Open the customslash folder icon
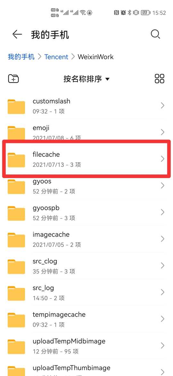Viewport: 173px width, 376px height. coord(16,106)
